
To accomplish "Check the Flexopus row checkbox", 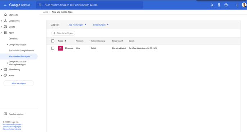I will 53,48.
